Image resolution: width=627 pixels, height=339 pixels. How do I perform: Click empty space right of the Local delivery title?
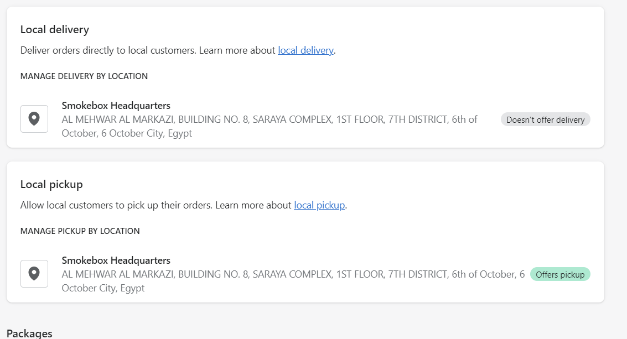pos(332,29)
